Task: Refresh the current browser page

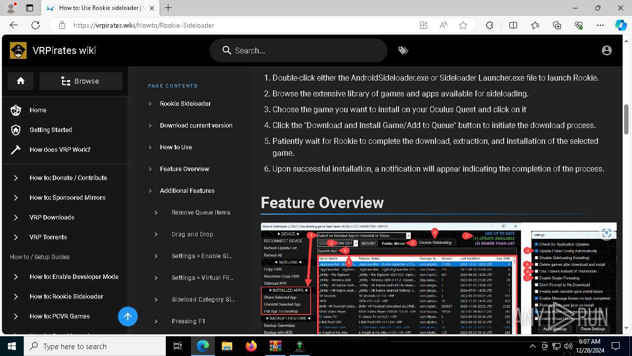Action: pyautogui.click(x=36, y=25)
